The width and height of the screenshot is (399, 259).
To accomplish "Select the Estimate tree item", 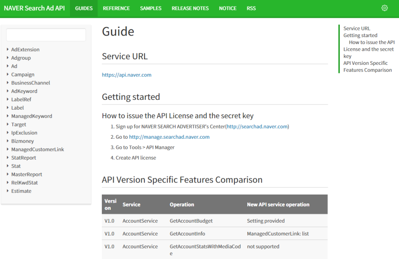I will [x=21, y=191].
